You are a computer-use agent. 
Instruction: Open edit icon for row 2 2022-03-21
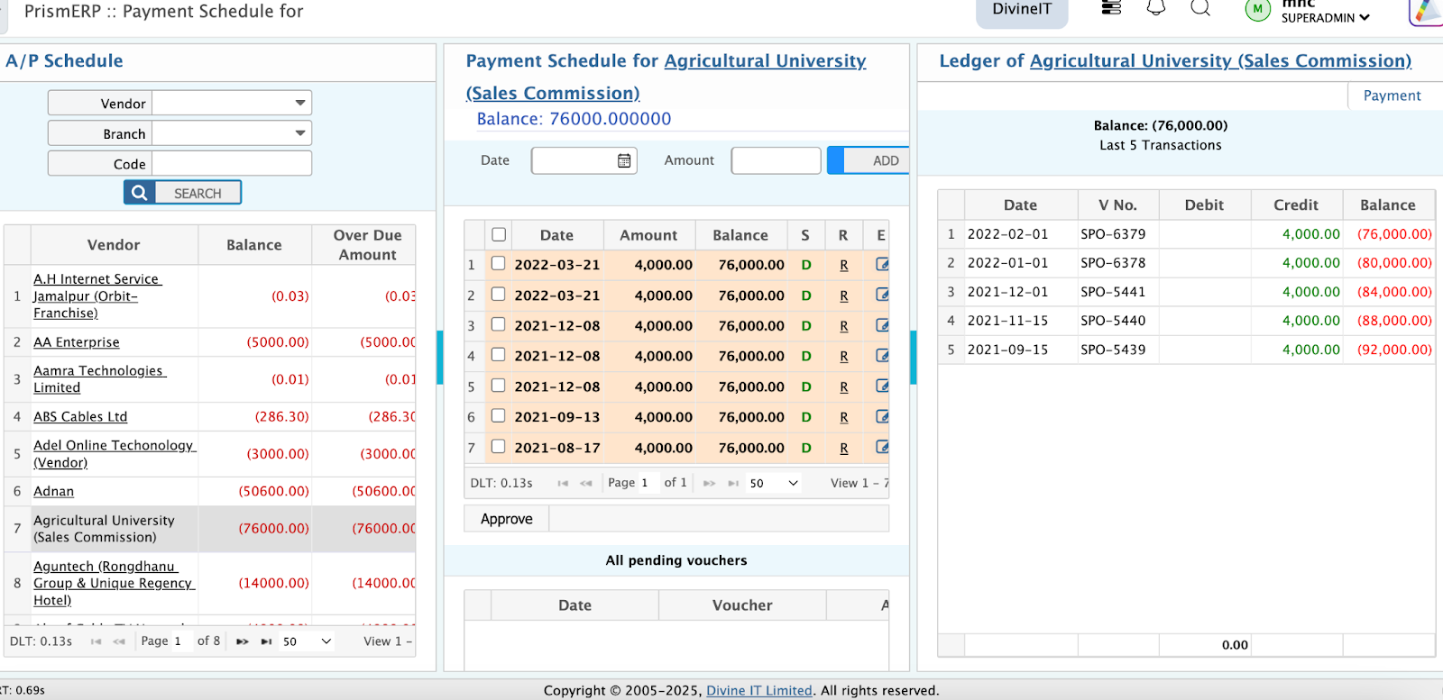pyautogui.click(x=882, y=295)
